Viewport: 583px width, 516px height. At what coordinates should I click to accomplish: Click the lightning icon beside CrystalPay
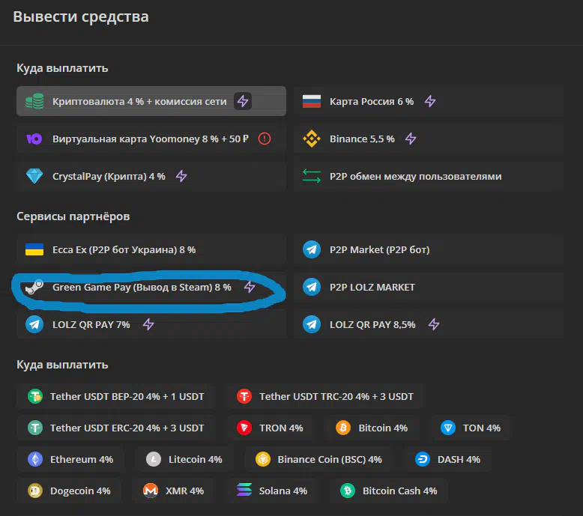click(181, 176)
